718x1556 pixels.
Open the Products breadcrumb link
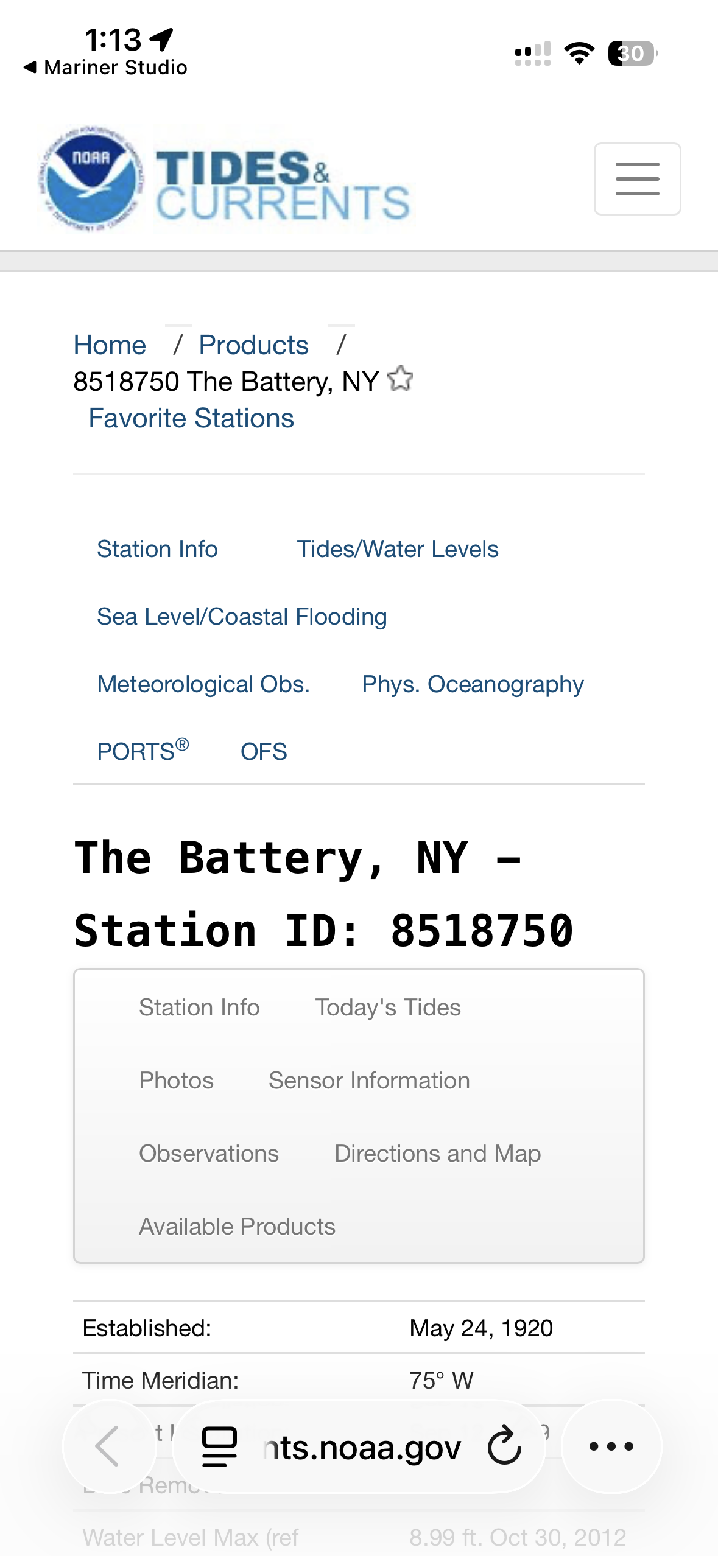[x=253, y=345]
